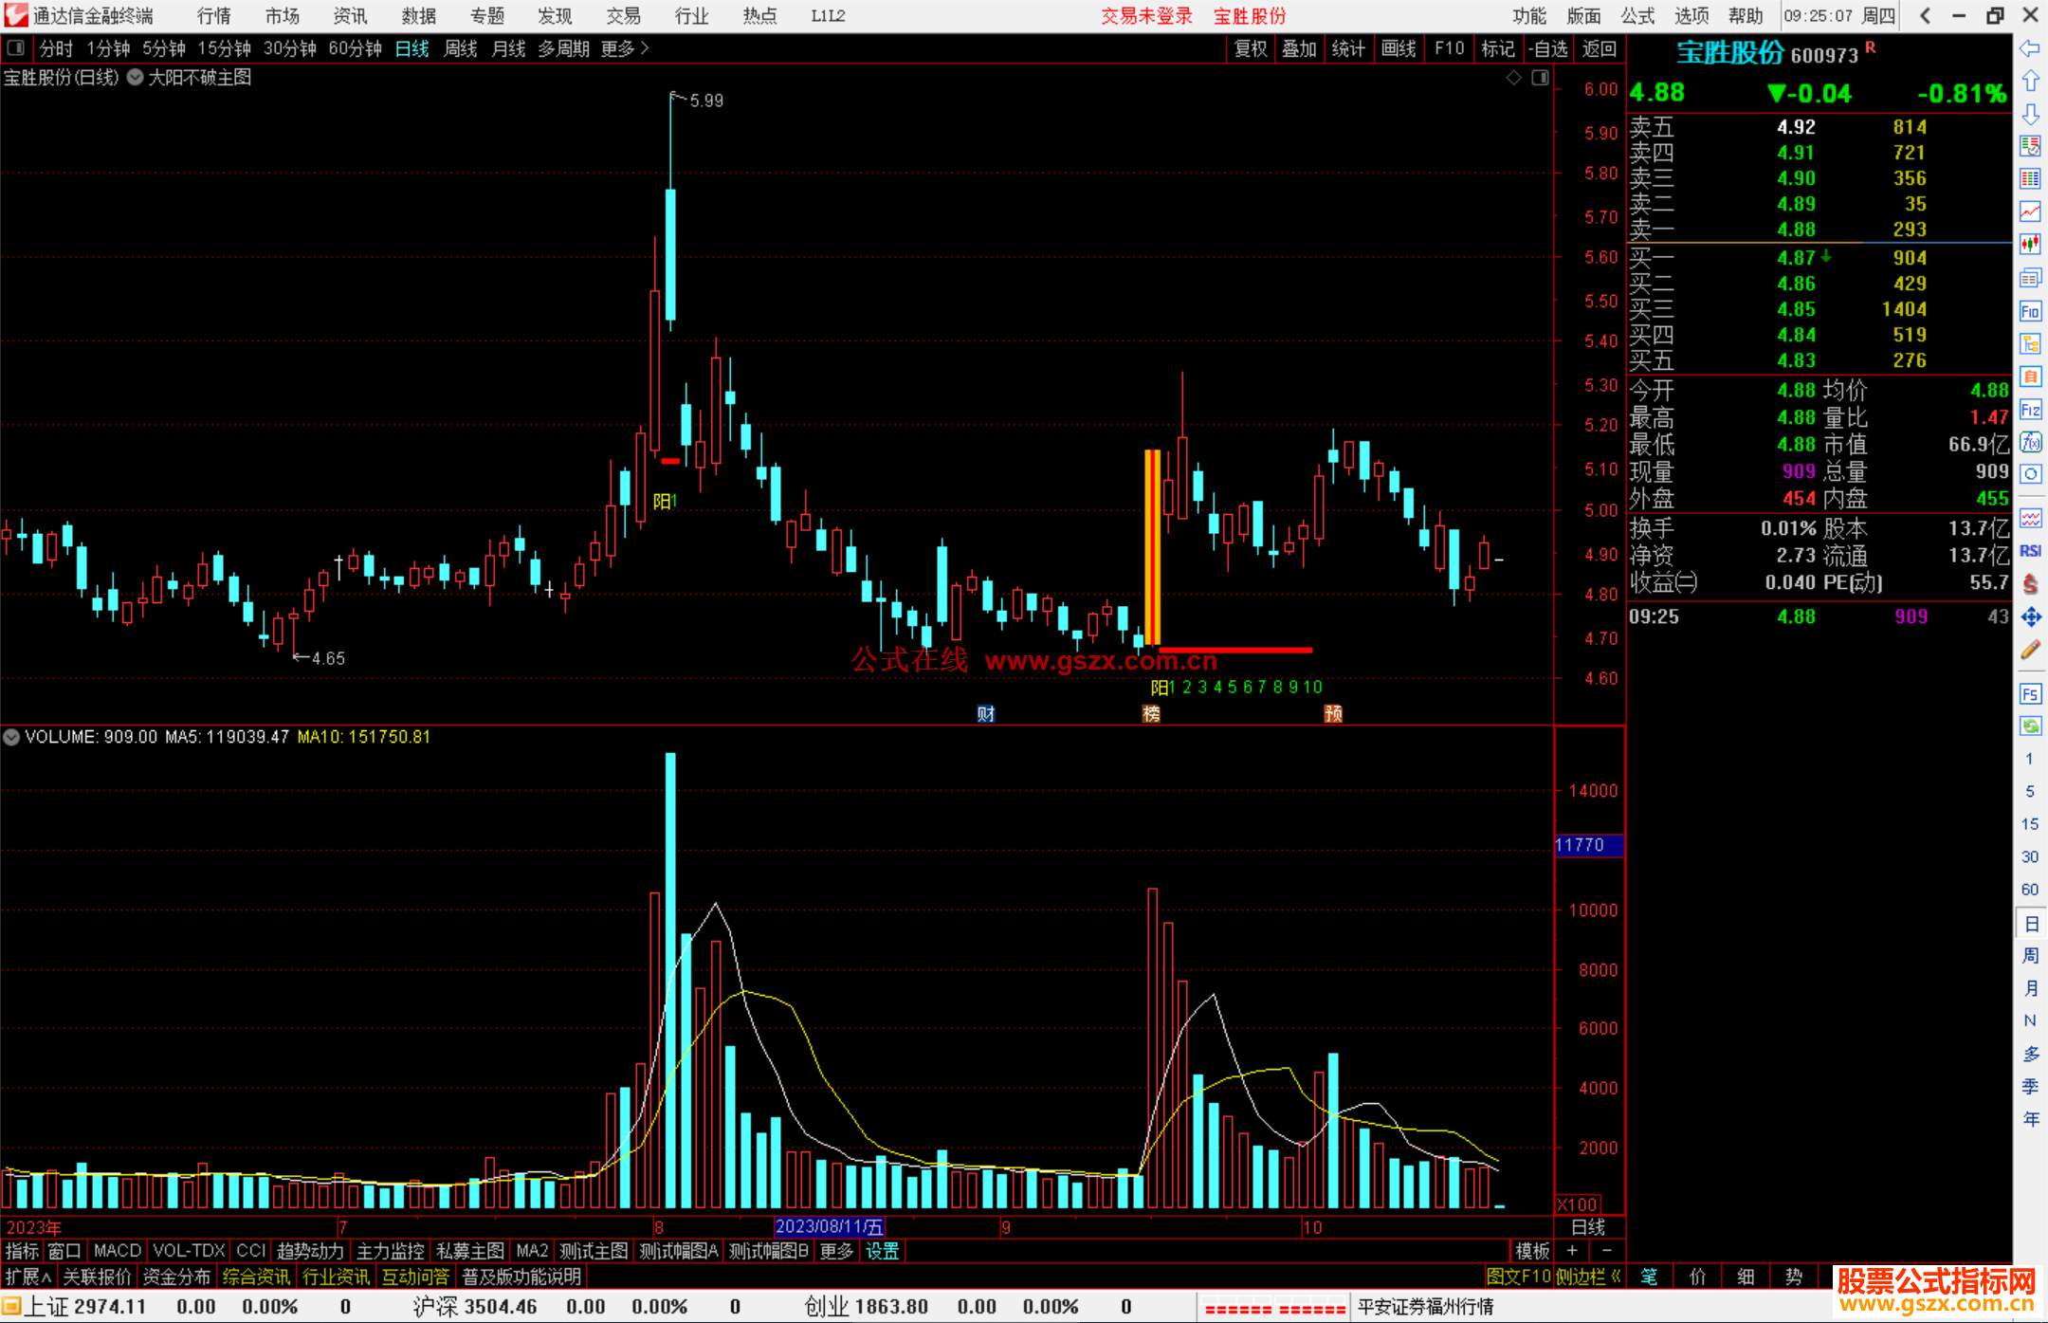Open the 大阳不破主图 indicator dropdown circle
This screenshot has width=2048, height=1323.
pyautogui.click(x=135, y=78)
